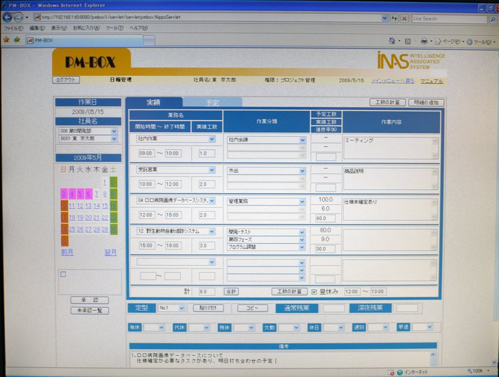Select pink-highlighted calendar day 4

pos(72,194)
